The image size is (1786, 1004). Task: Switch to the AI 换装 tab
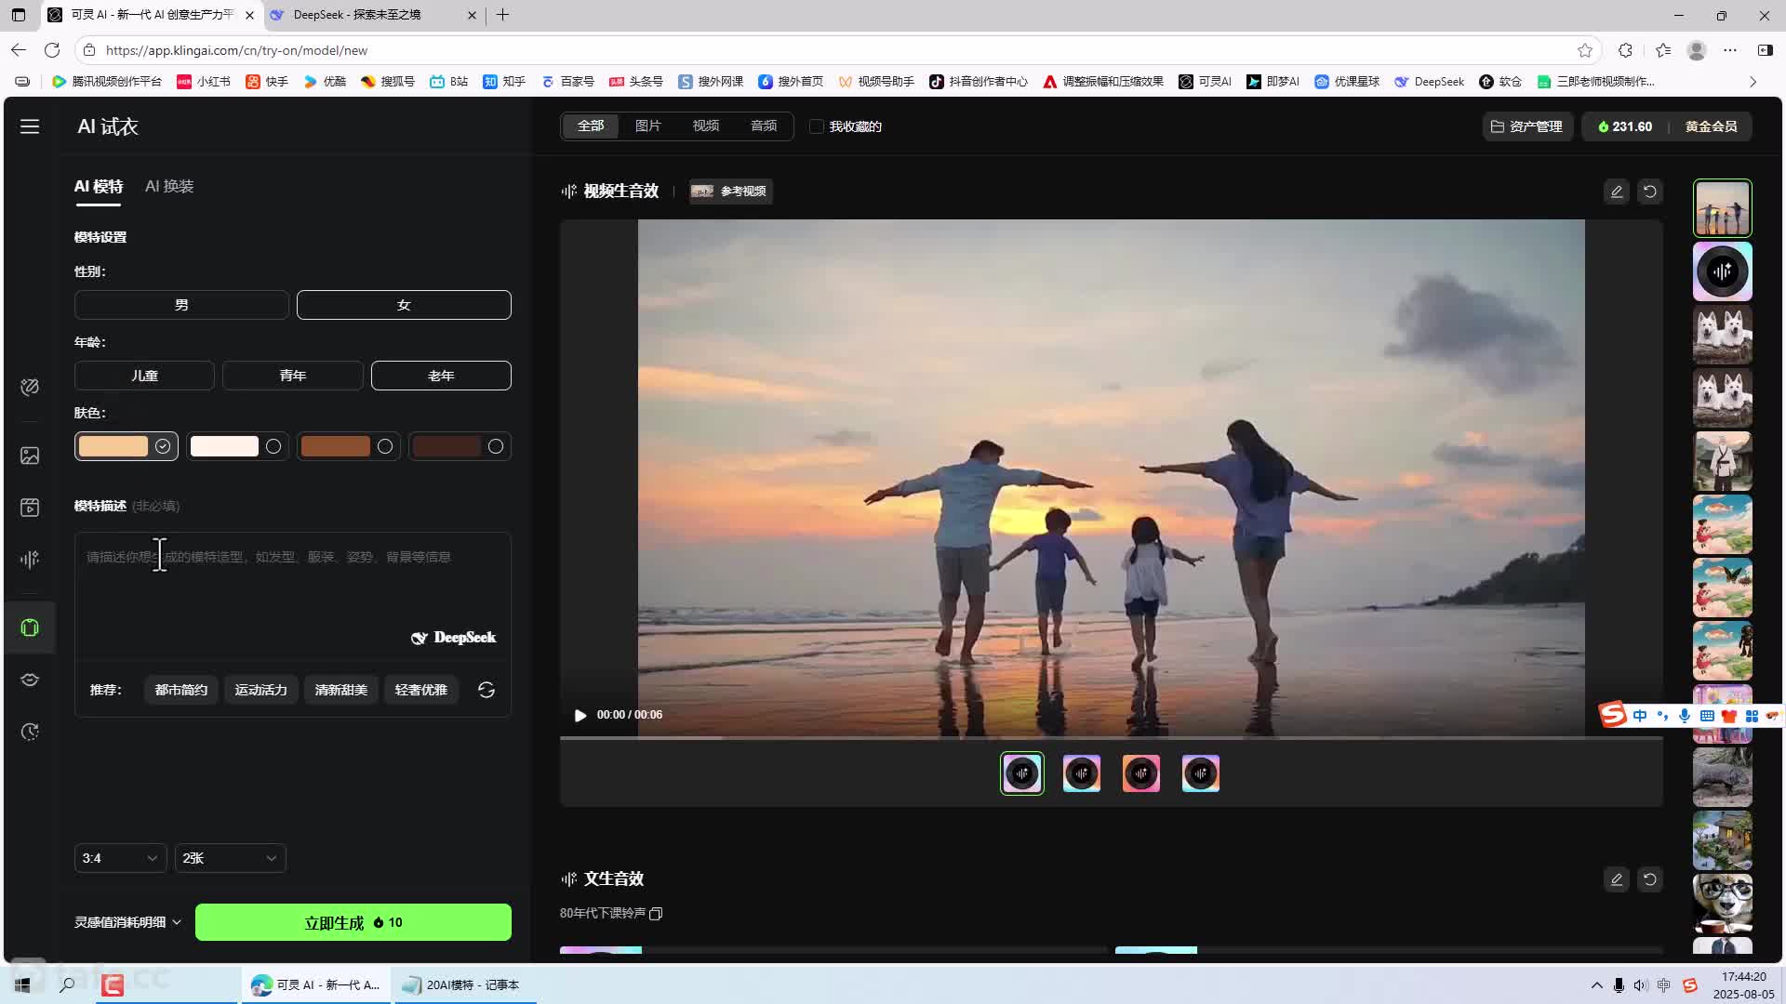click(169, 187)
